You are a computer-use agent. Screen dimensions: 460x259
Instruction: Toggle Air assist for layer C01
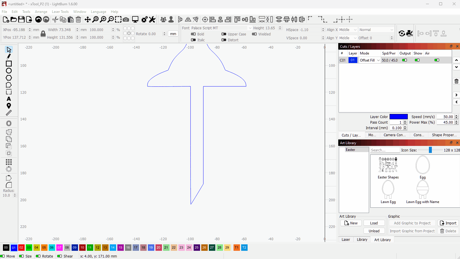[437, 60]
